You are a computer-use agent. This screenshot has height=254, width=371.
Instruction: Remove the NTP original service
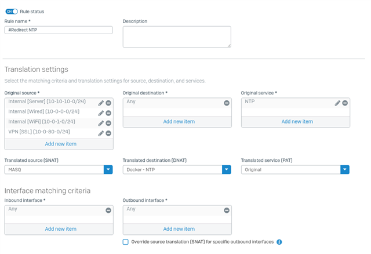[345, 103]
